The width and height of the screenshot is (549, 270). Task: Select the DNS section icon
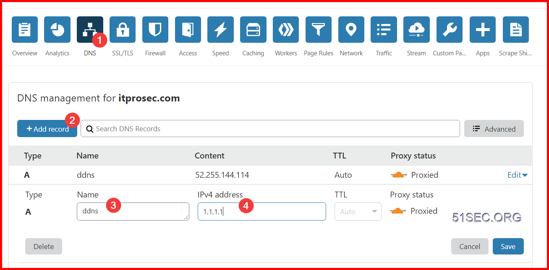pos(90,29)
